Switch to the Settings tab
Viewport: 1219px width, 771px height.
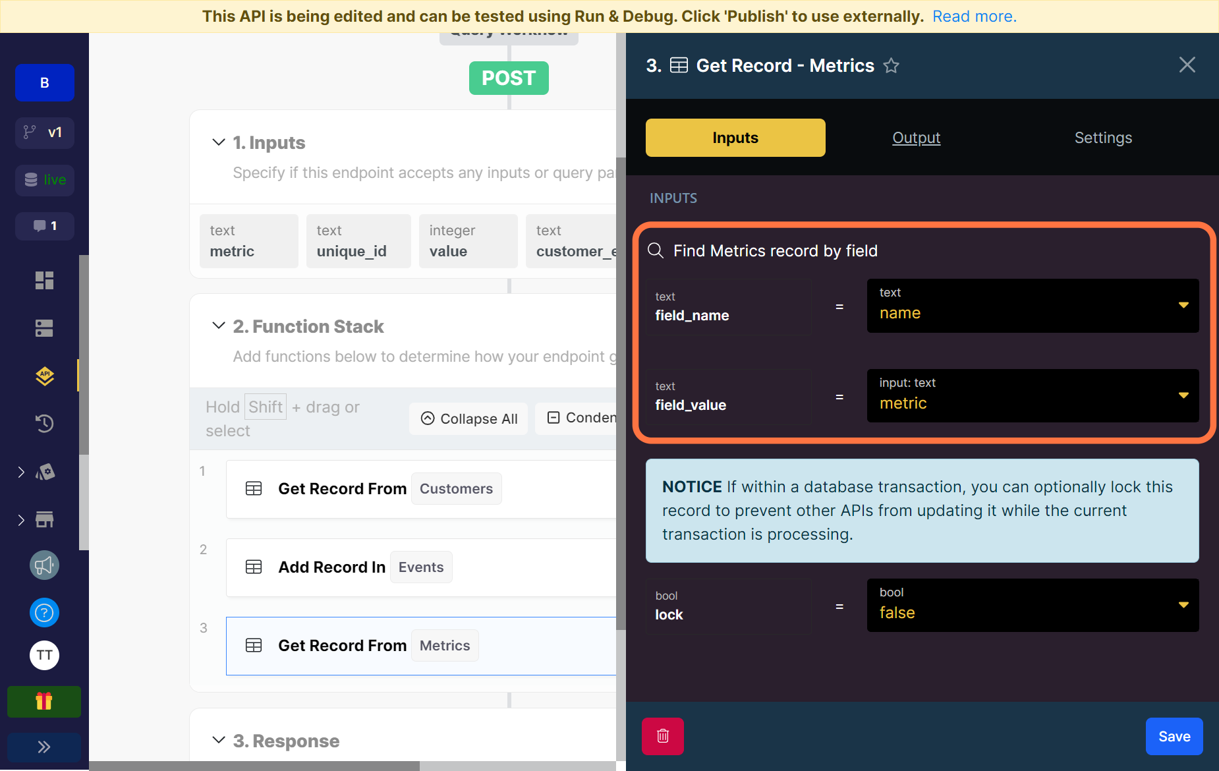pos(1103,138)
